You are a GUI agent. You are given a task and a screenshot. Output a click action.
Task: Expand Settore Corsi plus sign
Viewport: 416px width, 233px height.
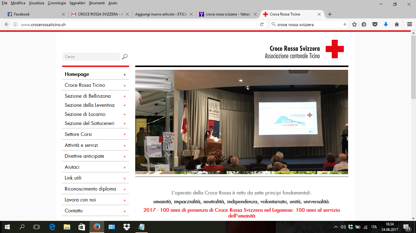pyautogui.click(x=125, y=134)
